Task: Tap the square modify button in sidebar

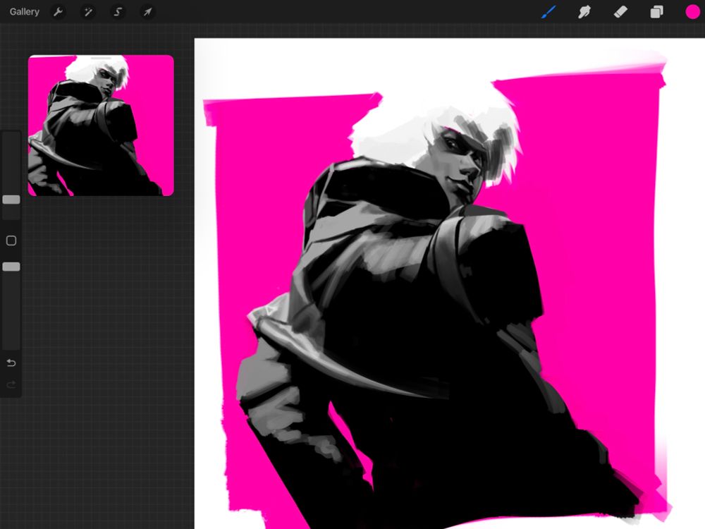Action: pyautogui.click(x=11, y=241)
